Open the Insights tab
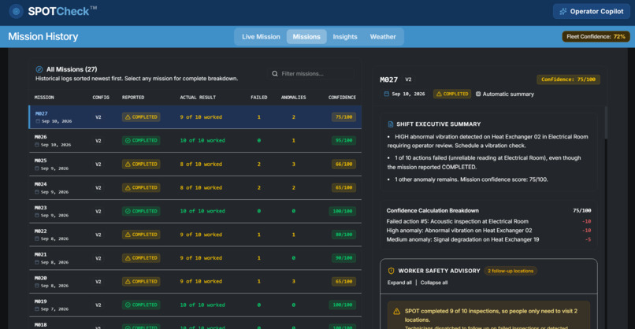The width and height of the screenshot is (635, 329). [x=345, y=36]
